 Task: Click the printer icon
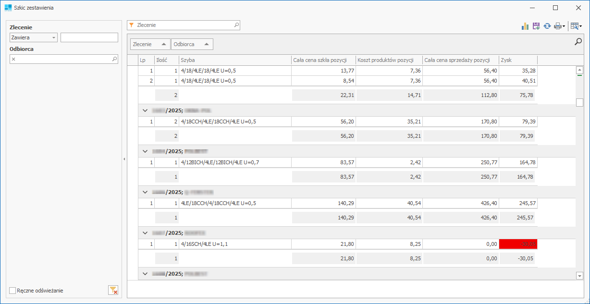557,26
